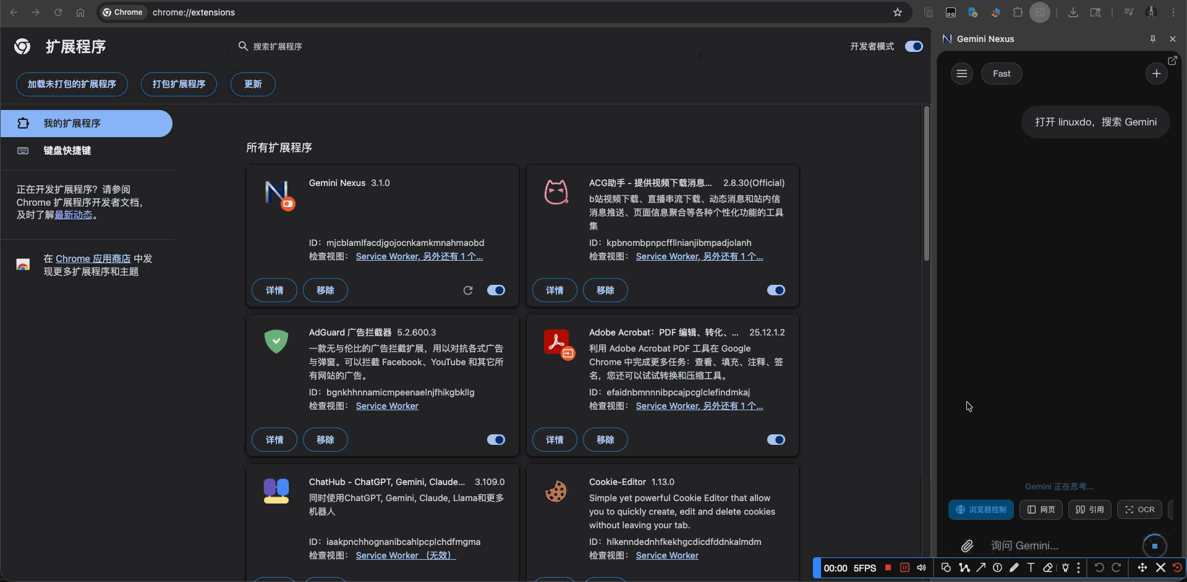Image resolution: width=1187 pixels, height=582 pixels.
Task: Open AdGuard Service Worker inspect link
Action: 387,406
